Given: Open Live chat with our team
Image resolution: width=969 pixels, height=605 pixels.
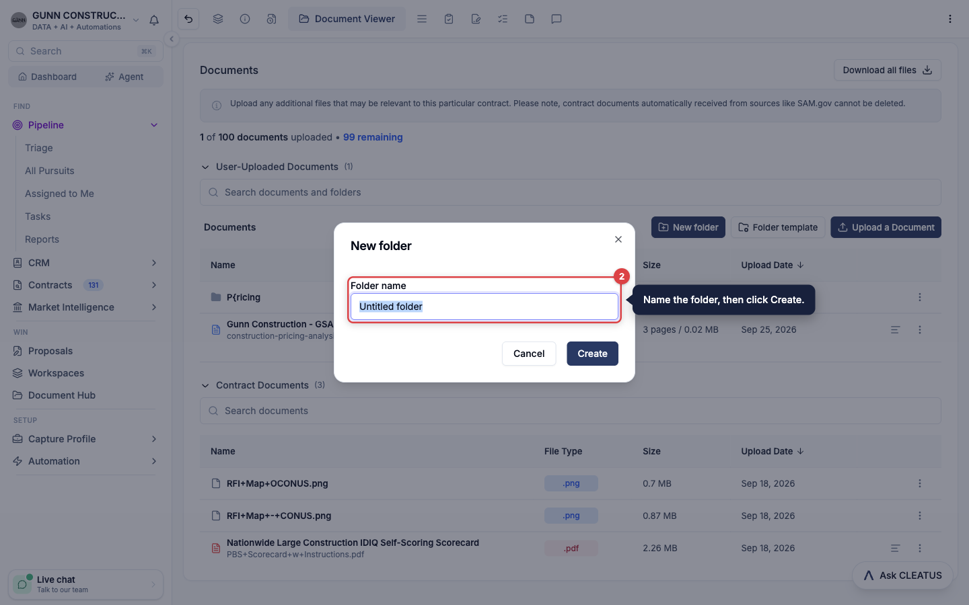Looking at the screenshot, I should 85,584.
